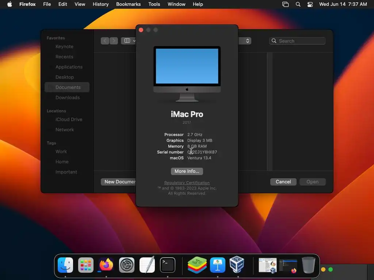This screenshot has width=374, height=280.
Task: Click the iMac Pro title text
Action: (187, 114)
